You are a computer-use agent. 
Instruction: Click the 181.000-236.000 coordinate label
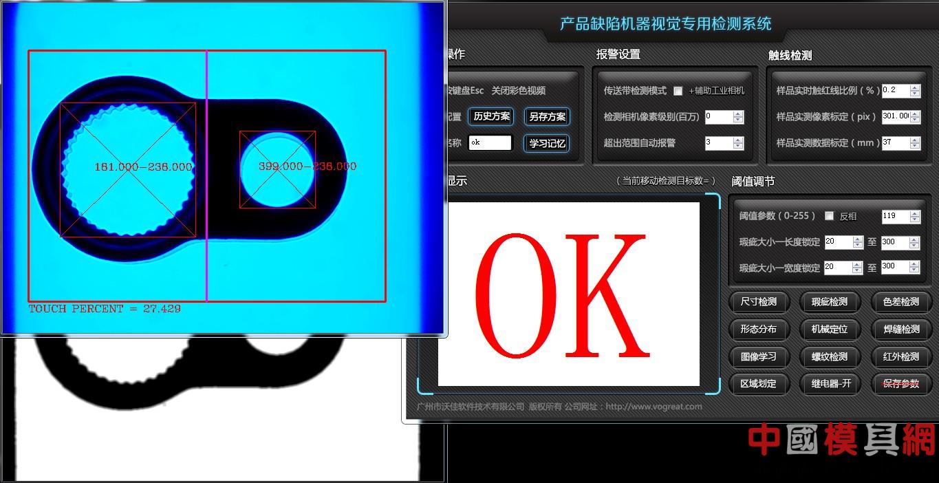pos(143,167)
